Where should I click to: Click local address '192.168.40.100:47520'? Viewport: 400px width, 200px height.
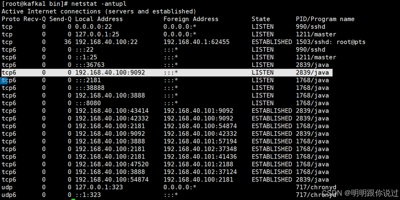pyautogui.click(x=112, y=165)
